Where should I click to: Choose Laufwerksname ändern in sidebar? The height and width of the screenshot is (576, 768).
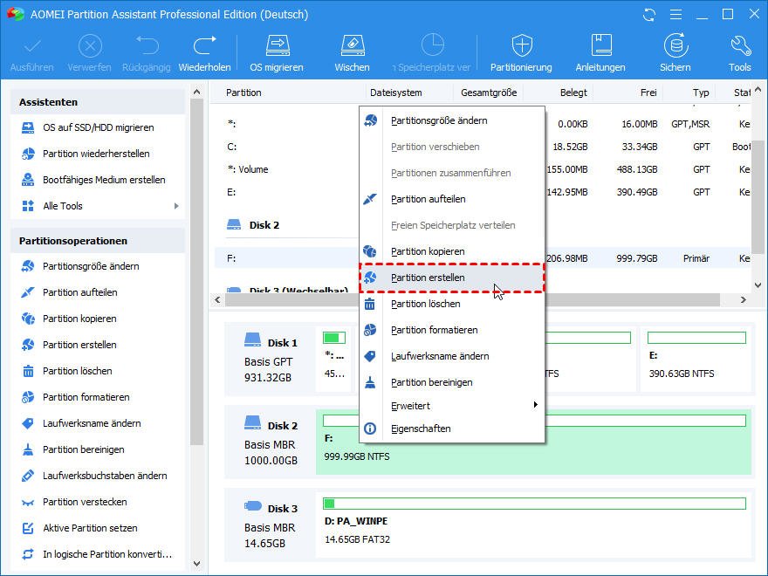coord(92,423)
